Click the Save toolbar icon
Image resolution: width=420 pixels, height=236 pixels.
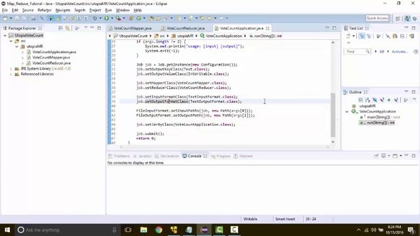point(17,18)
